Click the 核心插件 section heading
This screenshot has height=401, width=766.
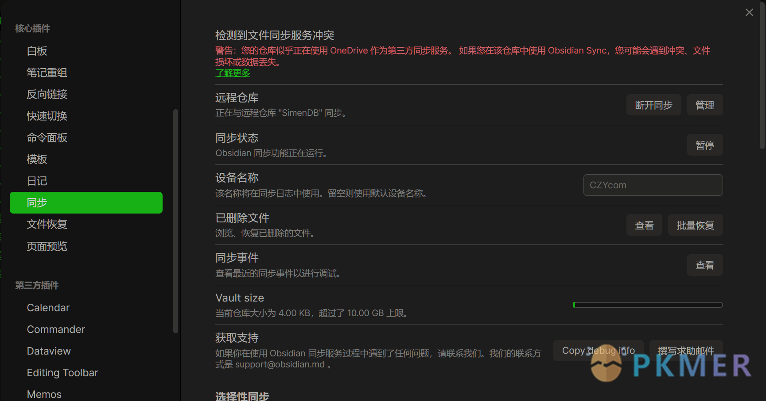[x=33, y=28]
